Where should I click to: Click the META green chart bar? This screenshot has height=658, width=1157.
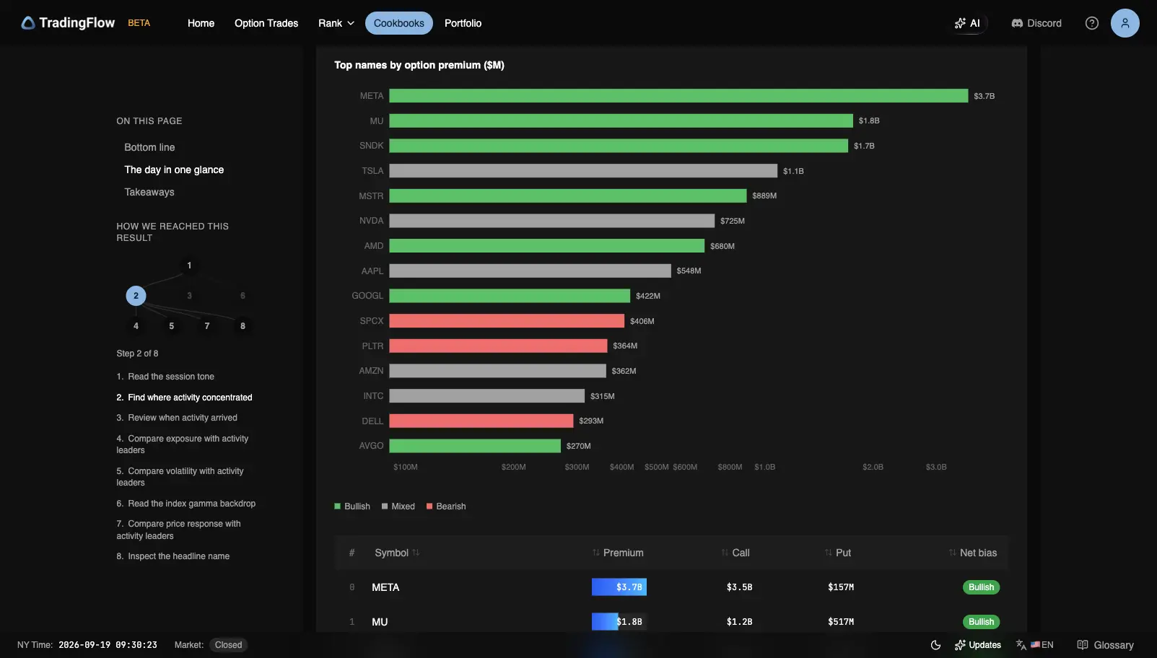pos(678,96)
